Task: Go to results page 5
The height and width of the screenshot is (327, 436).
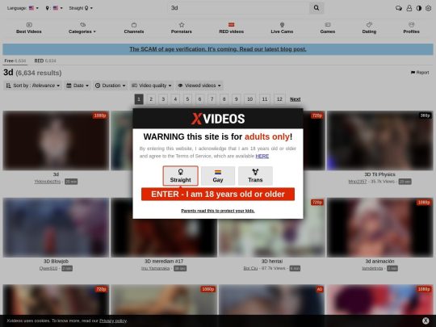Action: tap(187, 99)
